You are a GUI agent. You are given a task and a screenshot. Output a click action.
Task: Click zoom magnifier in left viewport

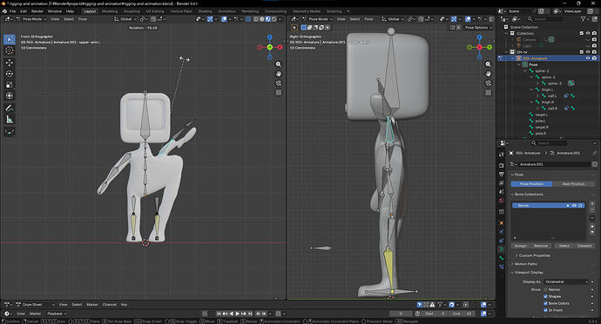coord(279,64)
